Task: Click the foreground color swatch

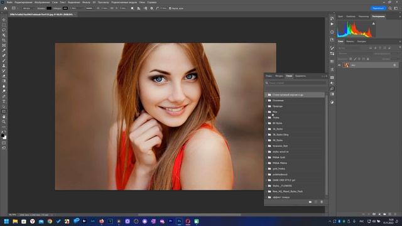Action: coord(3,136)
